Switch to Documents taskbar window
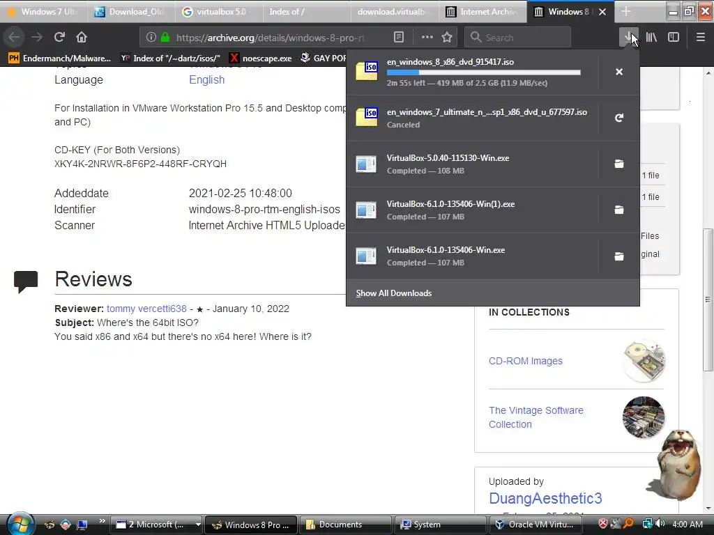The image size is (714, 535). coord(345,525)
